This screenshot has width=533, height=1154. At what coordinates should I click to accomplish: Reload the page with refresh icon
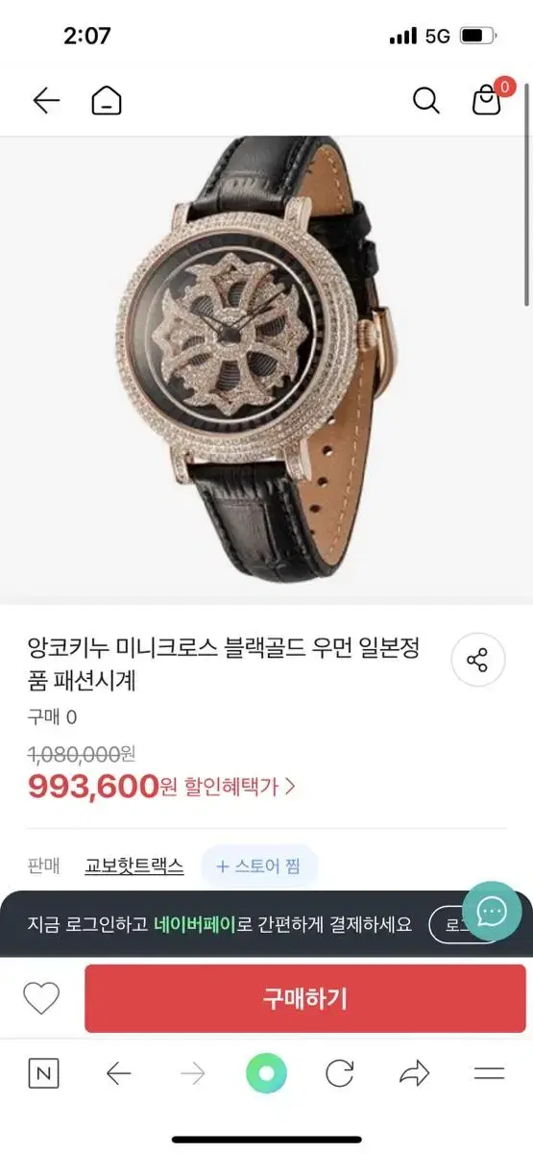coord(340,1074)
